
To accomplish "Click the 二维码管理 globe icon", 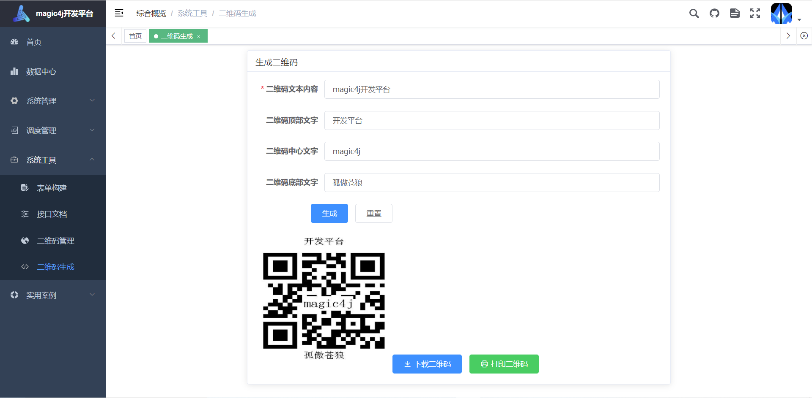I will tap(25, 241).
